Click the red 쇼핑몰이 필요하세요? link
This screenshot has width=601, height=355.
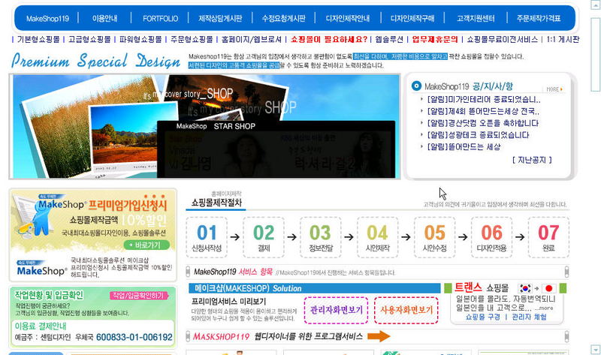point(329,39)
